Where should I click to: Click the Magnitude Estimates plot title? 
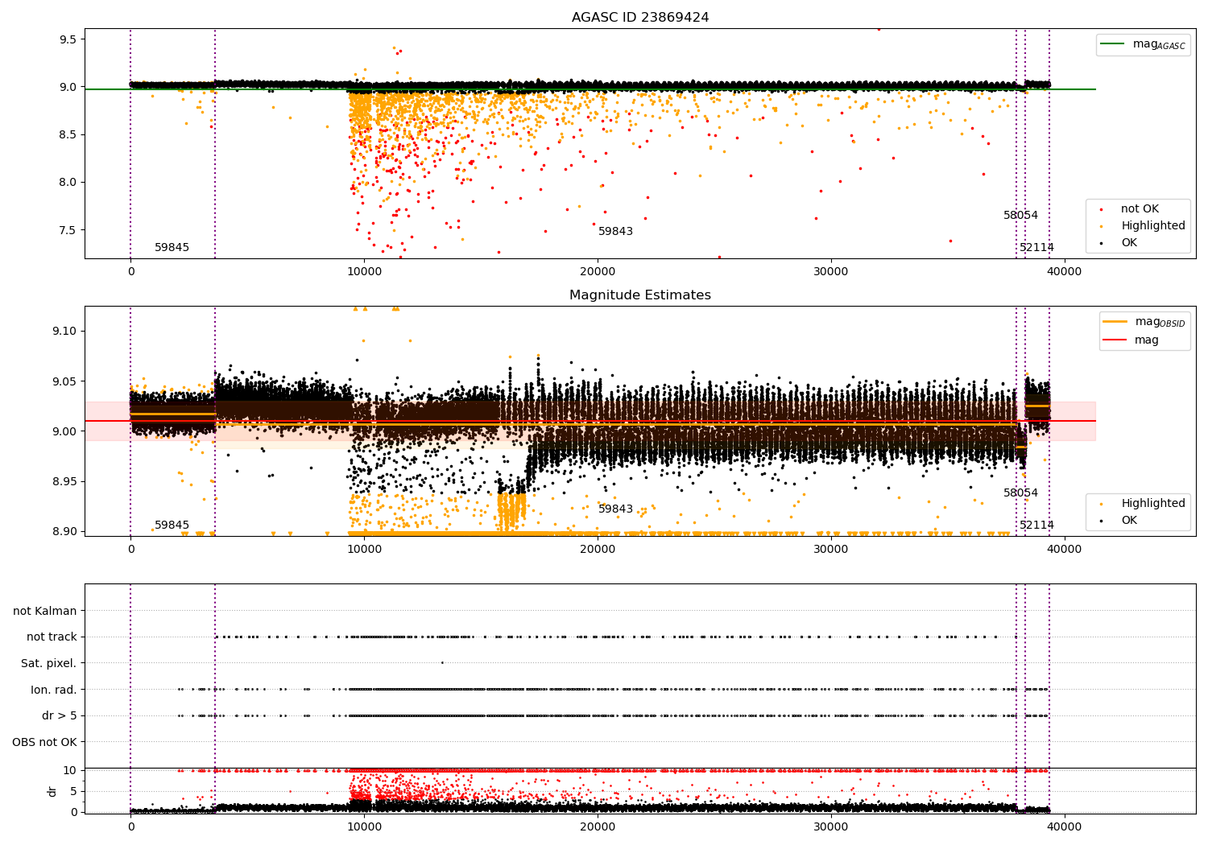pos(640,295)
